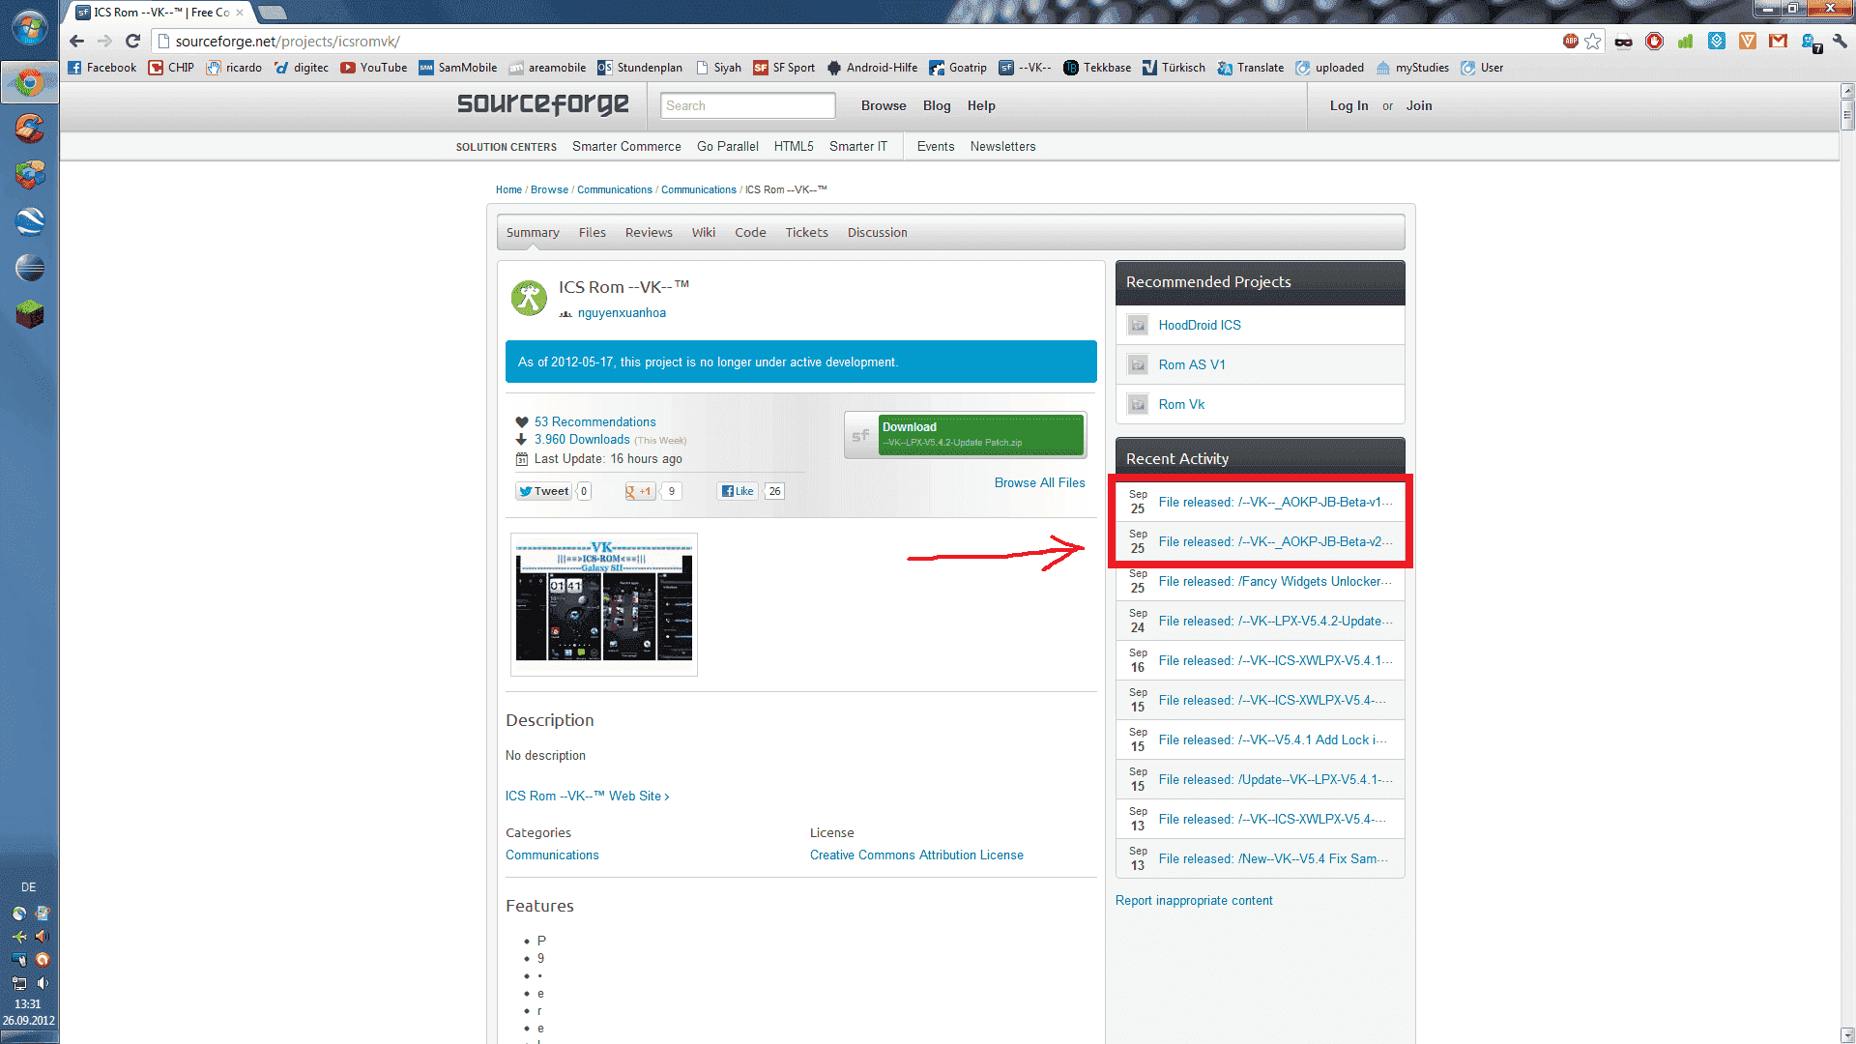The width and height of the screenshot is (1856, 1044).
Task: Open the Ghostery extension with badge 7
Action: [x=1810, y=42]
